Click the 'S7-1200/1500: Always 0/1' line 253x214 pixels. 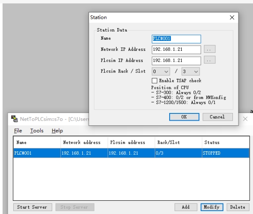pyautogui.click(x=183, y=102)
